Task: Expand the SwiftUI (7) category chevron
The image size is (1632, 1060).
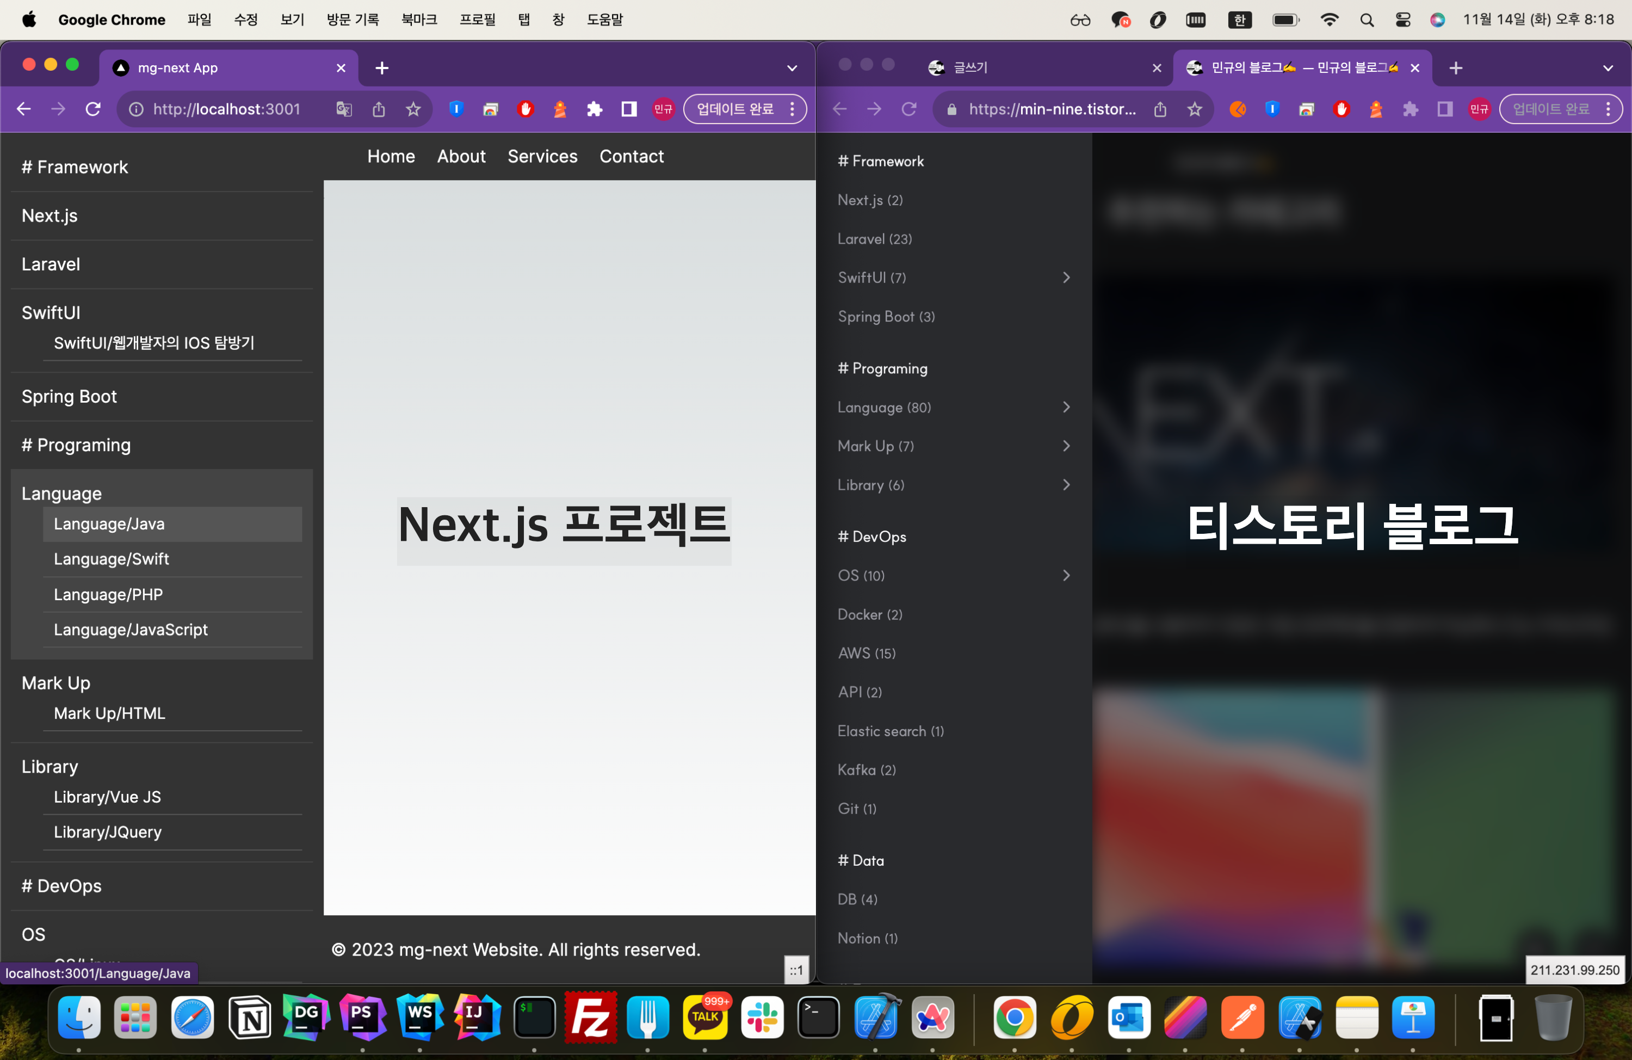Action: click(x=1066, y=278)
